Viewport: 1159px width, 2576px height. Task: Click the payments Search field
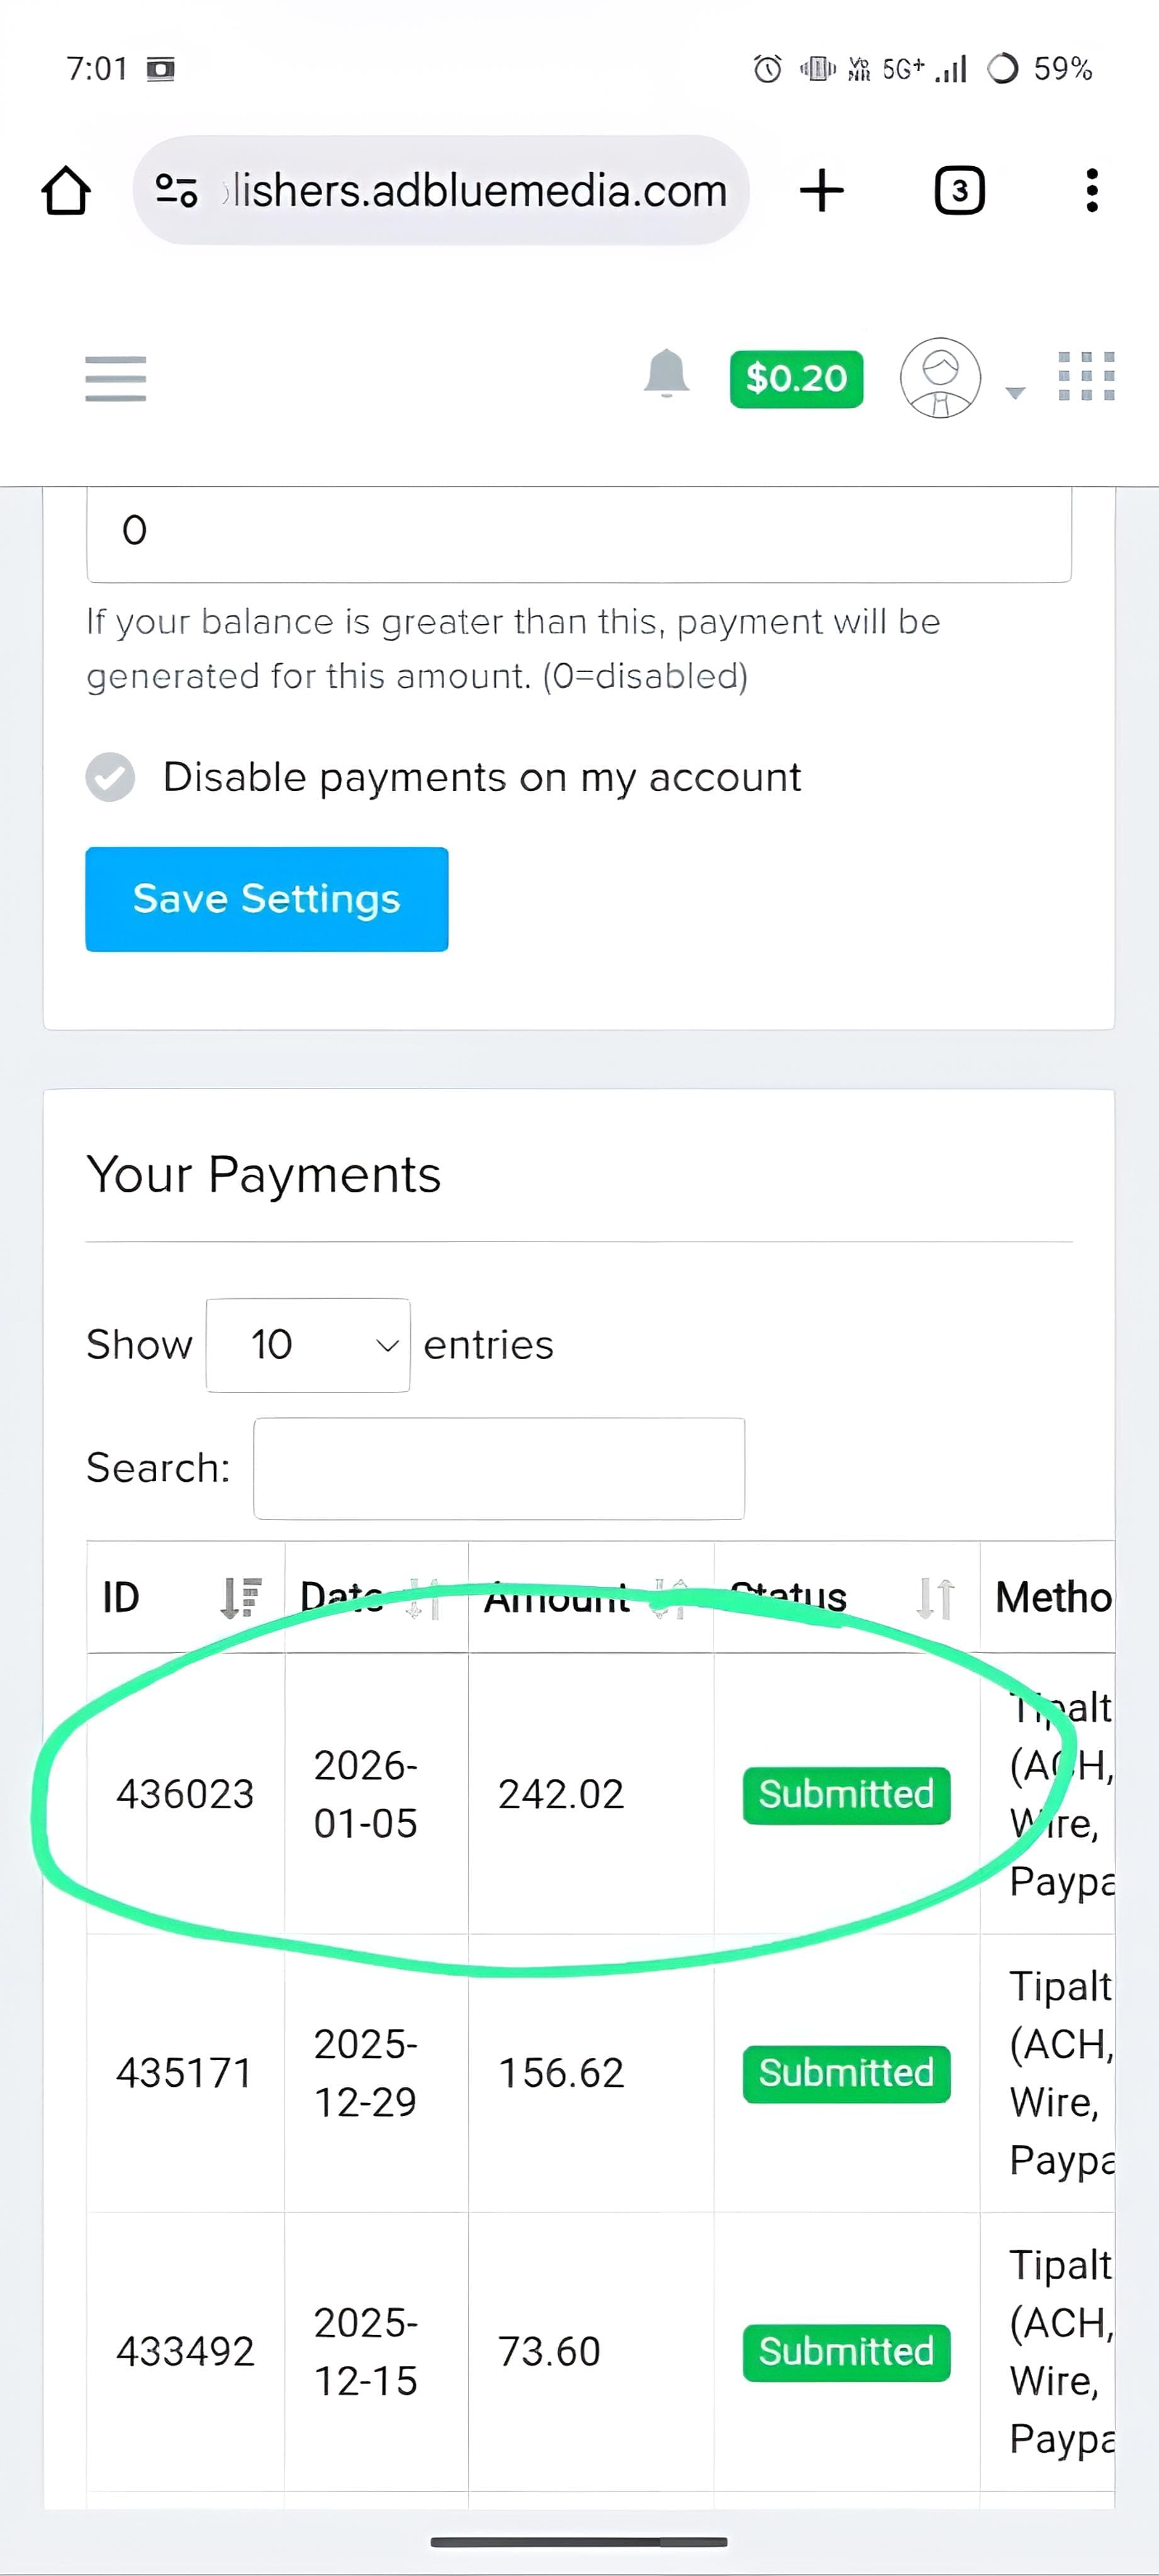(x=499, y=1468)
